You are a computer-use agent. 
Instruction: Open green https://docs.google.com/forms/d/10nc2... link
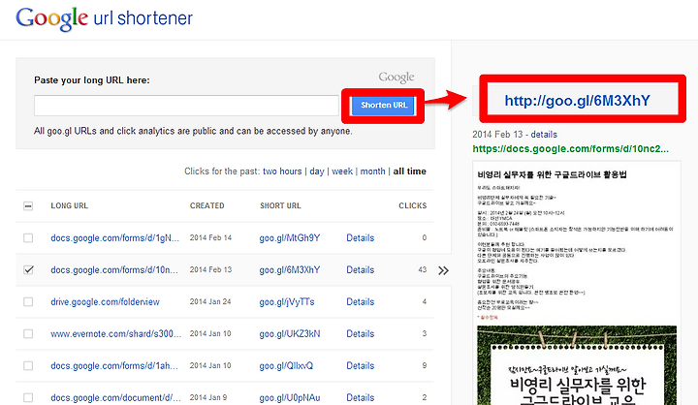570,149
